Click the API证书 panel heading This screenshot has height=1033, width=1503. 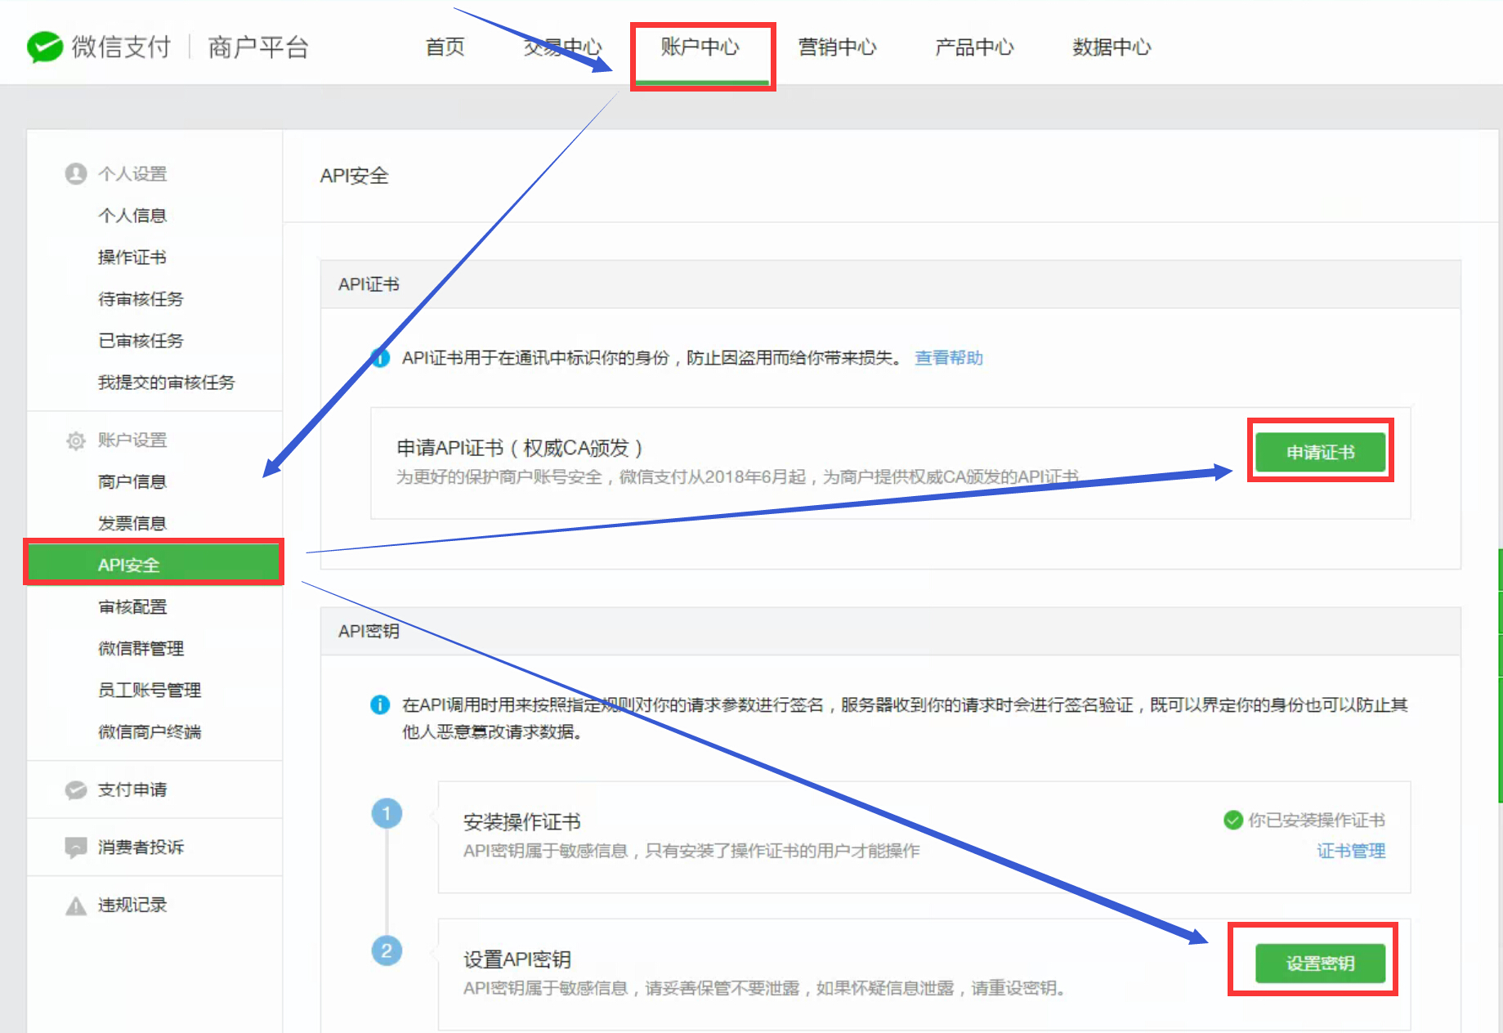point(369,284)
